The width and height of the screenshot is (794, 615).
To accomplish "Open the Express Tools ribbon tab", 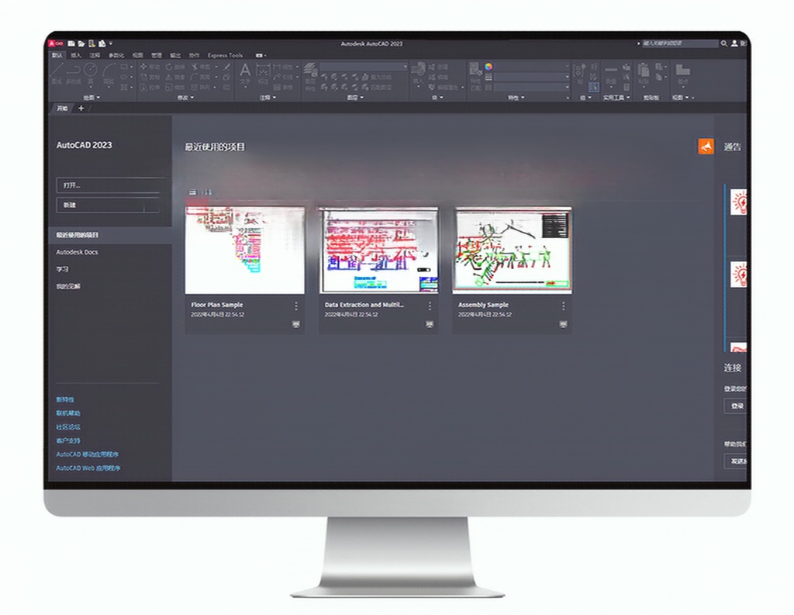I will (x=226, y=55).
